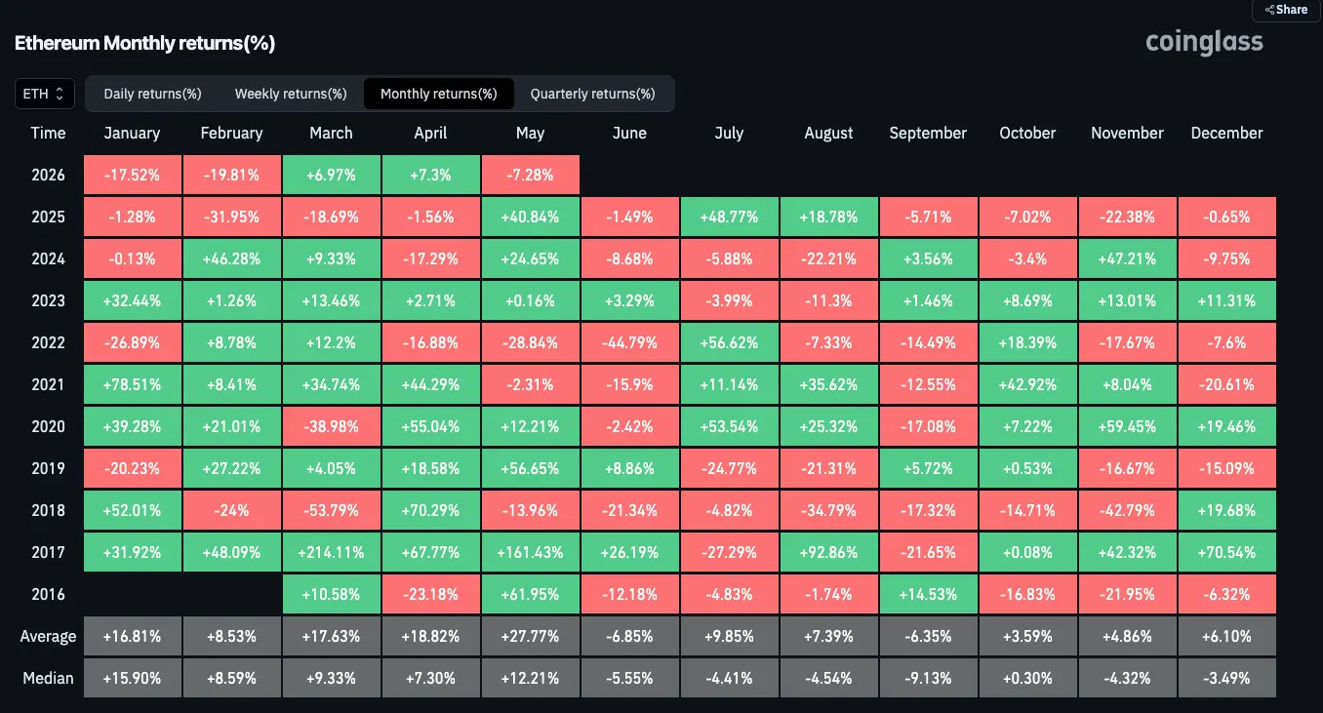Viewport: 1323px width, 713px height.
Task: Click the 2025 July +48.77% cell
Action: pos(730,217)
